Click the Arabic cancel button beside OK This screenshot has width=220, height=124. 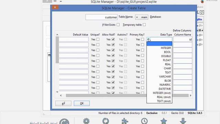63,103
